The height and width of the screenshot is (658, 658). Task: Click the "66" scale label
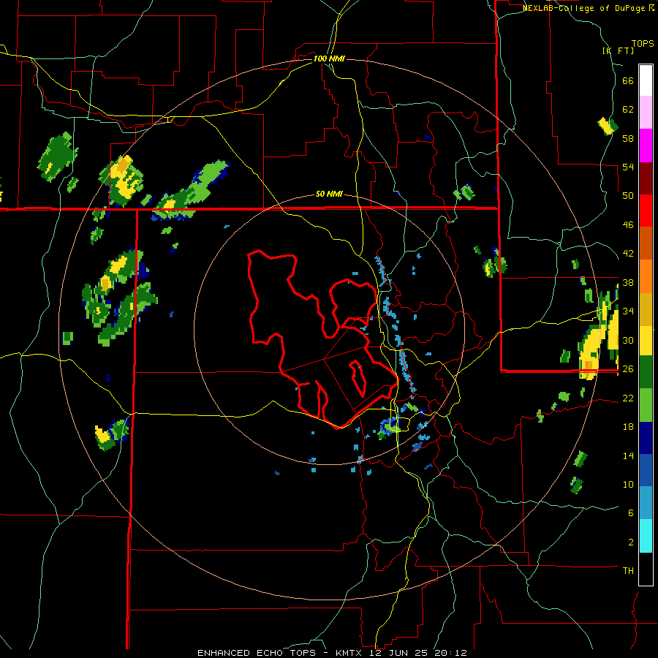click(628, 80)
